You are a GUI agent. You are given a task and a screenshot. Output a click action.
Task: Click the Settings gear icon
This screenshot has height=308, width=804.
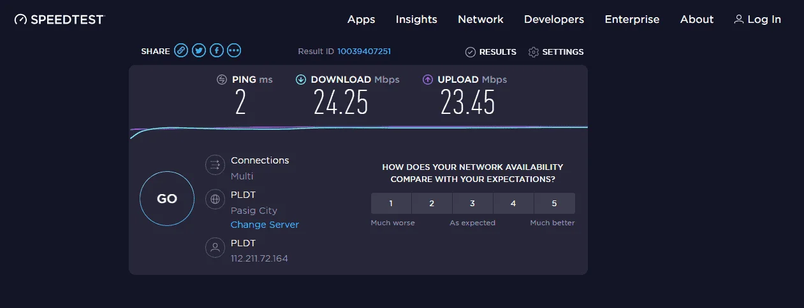coord(534,52)
